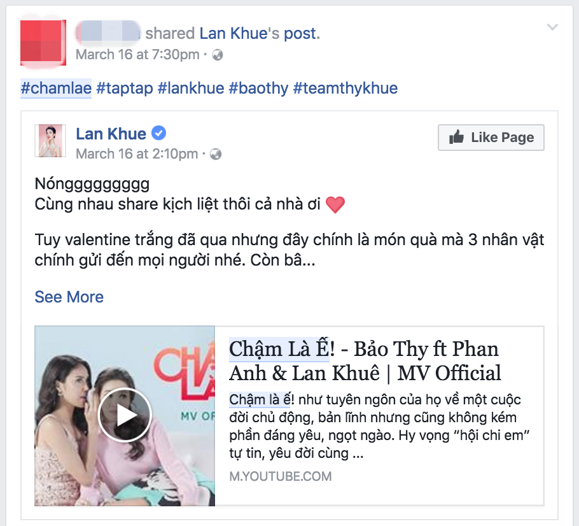Viewport: 579px width, 526px height.
Task: Play the Chậm Là Ế video thumbnail
Action: tap(125, 415)
